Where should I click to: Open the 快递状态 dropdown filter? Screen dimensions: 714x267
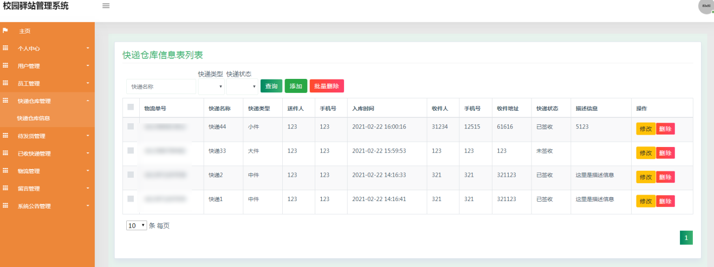242,86
